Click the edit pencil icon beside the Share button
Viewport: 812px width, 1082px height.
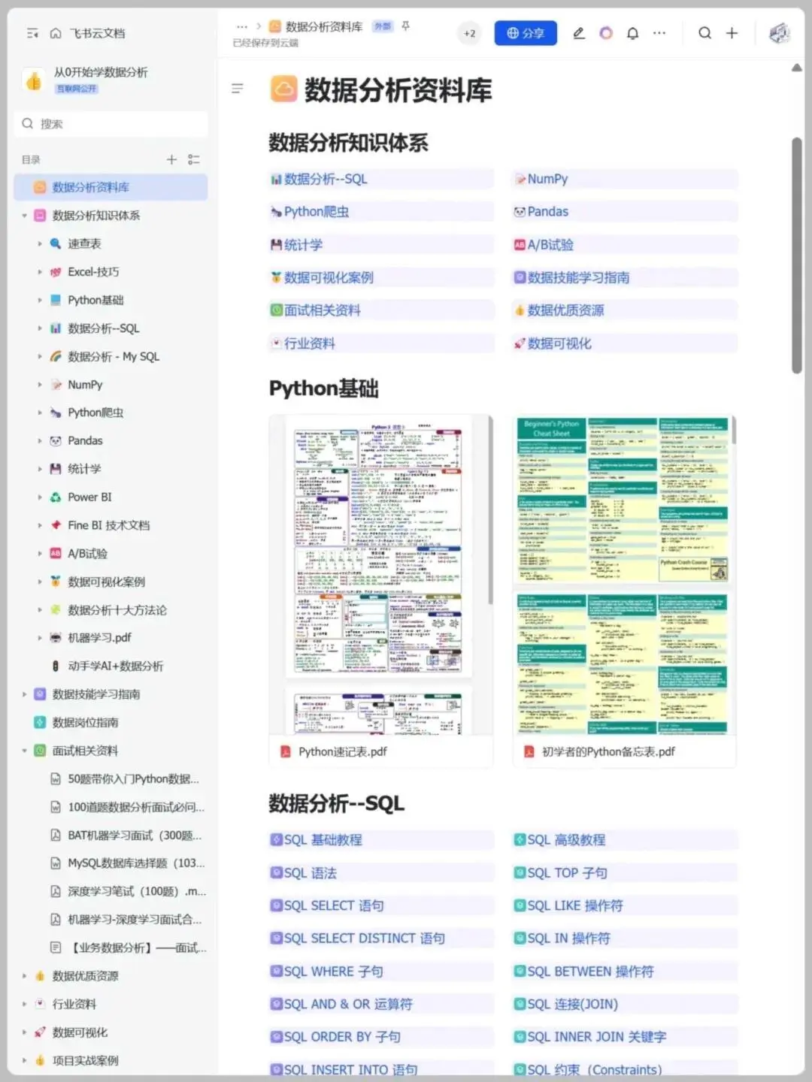tap(578, 33)
